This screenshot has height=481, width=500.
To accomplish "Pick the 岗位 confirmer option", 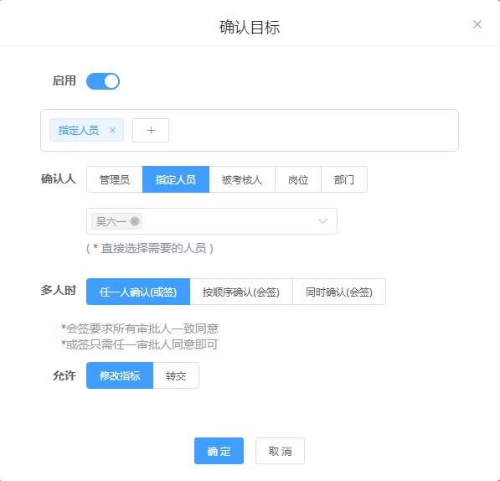I will pyautogui.click(x=298, y=179).
